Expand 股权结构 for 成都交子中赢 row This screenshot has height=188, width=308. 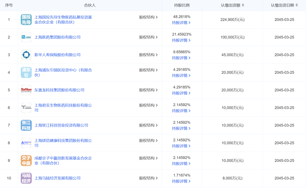tap(148, 158)
